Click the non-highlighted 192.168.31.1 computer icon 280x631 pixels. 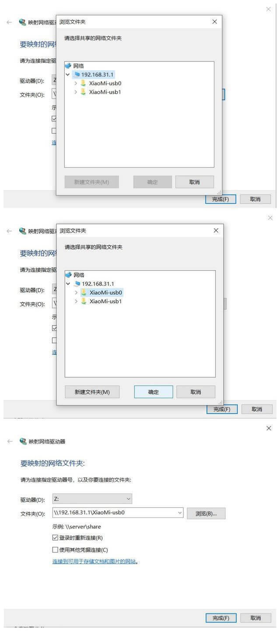[77, 284]
